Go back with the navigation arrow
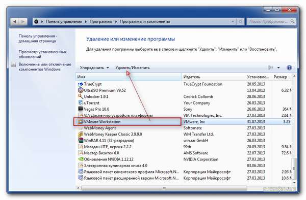This screenshot has height=200, width=306. tap(15, 21)
